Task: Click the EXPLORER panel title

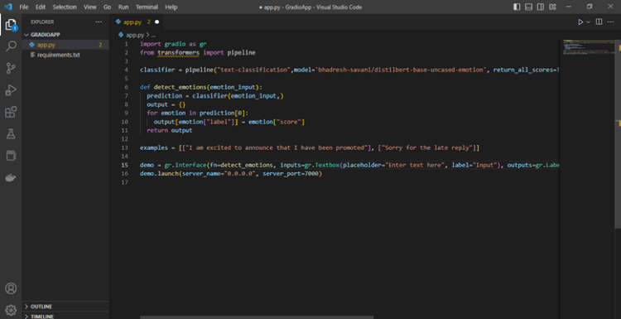Action: tap(42, 22)
